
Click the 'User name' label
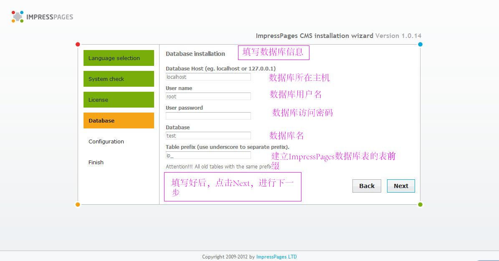(x=179, y=88)
